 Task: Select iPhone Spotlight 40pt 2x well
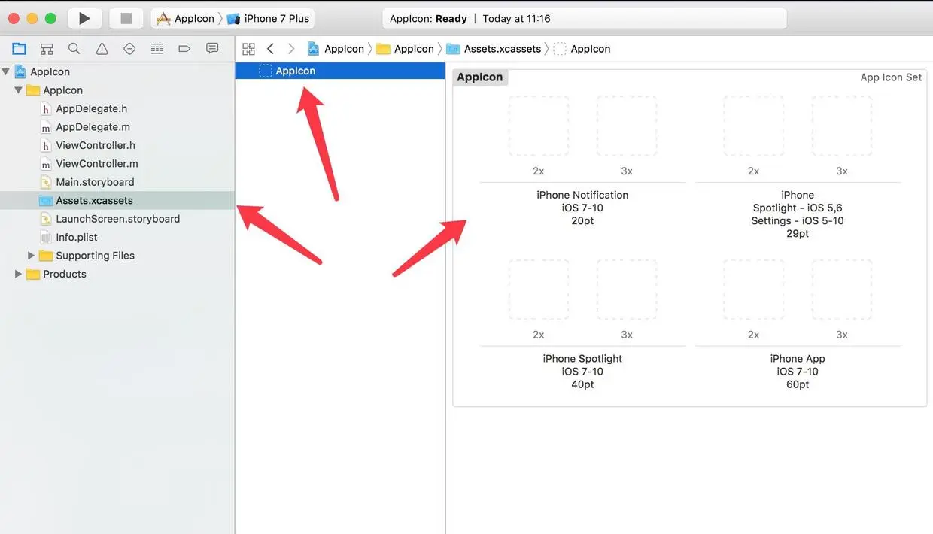[x=539, y=290]
